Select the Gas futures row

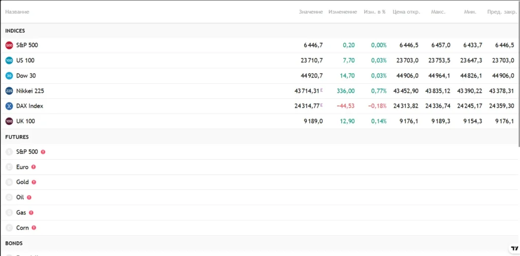point(21,212)
